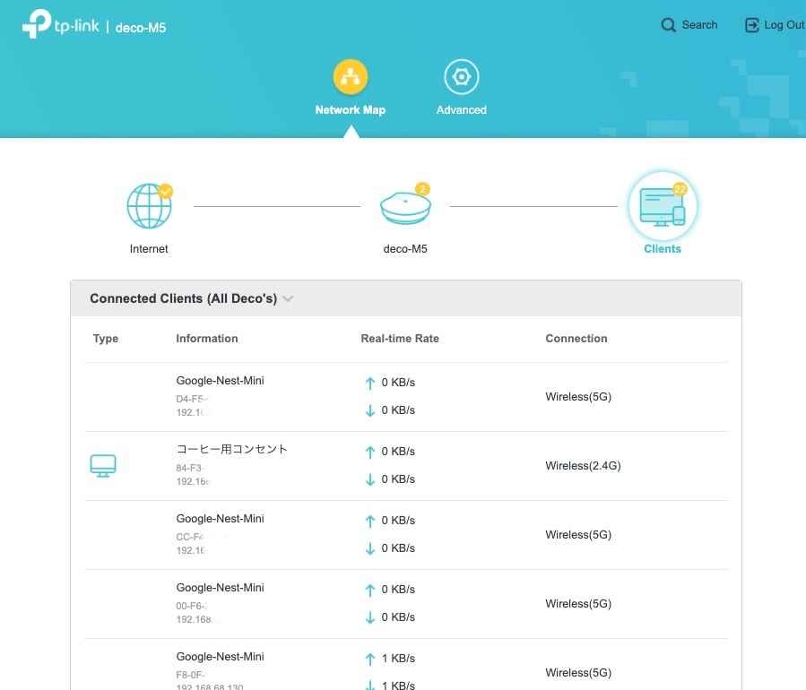Screen dimensions: 806x690
Task: Switch to the Advanced tab label
Action: pos(461,110)
